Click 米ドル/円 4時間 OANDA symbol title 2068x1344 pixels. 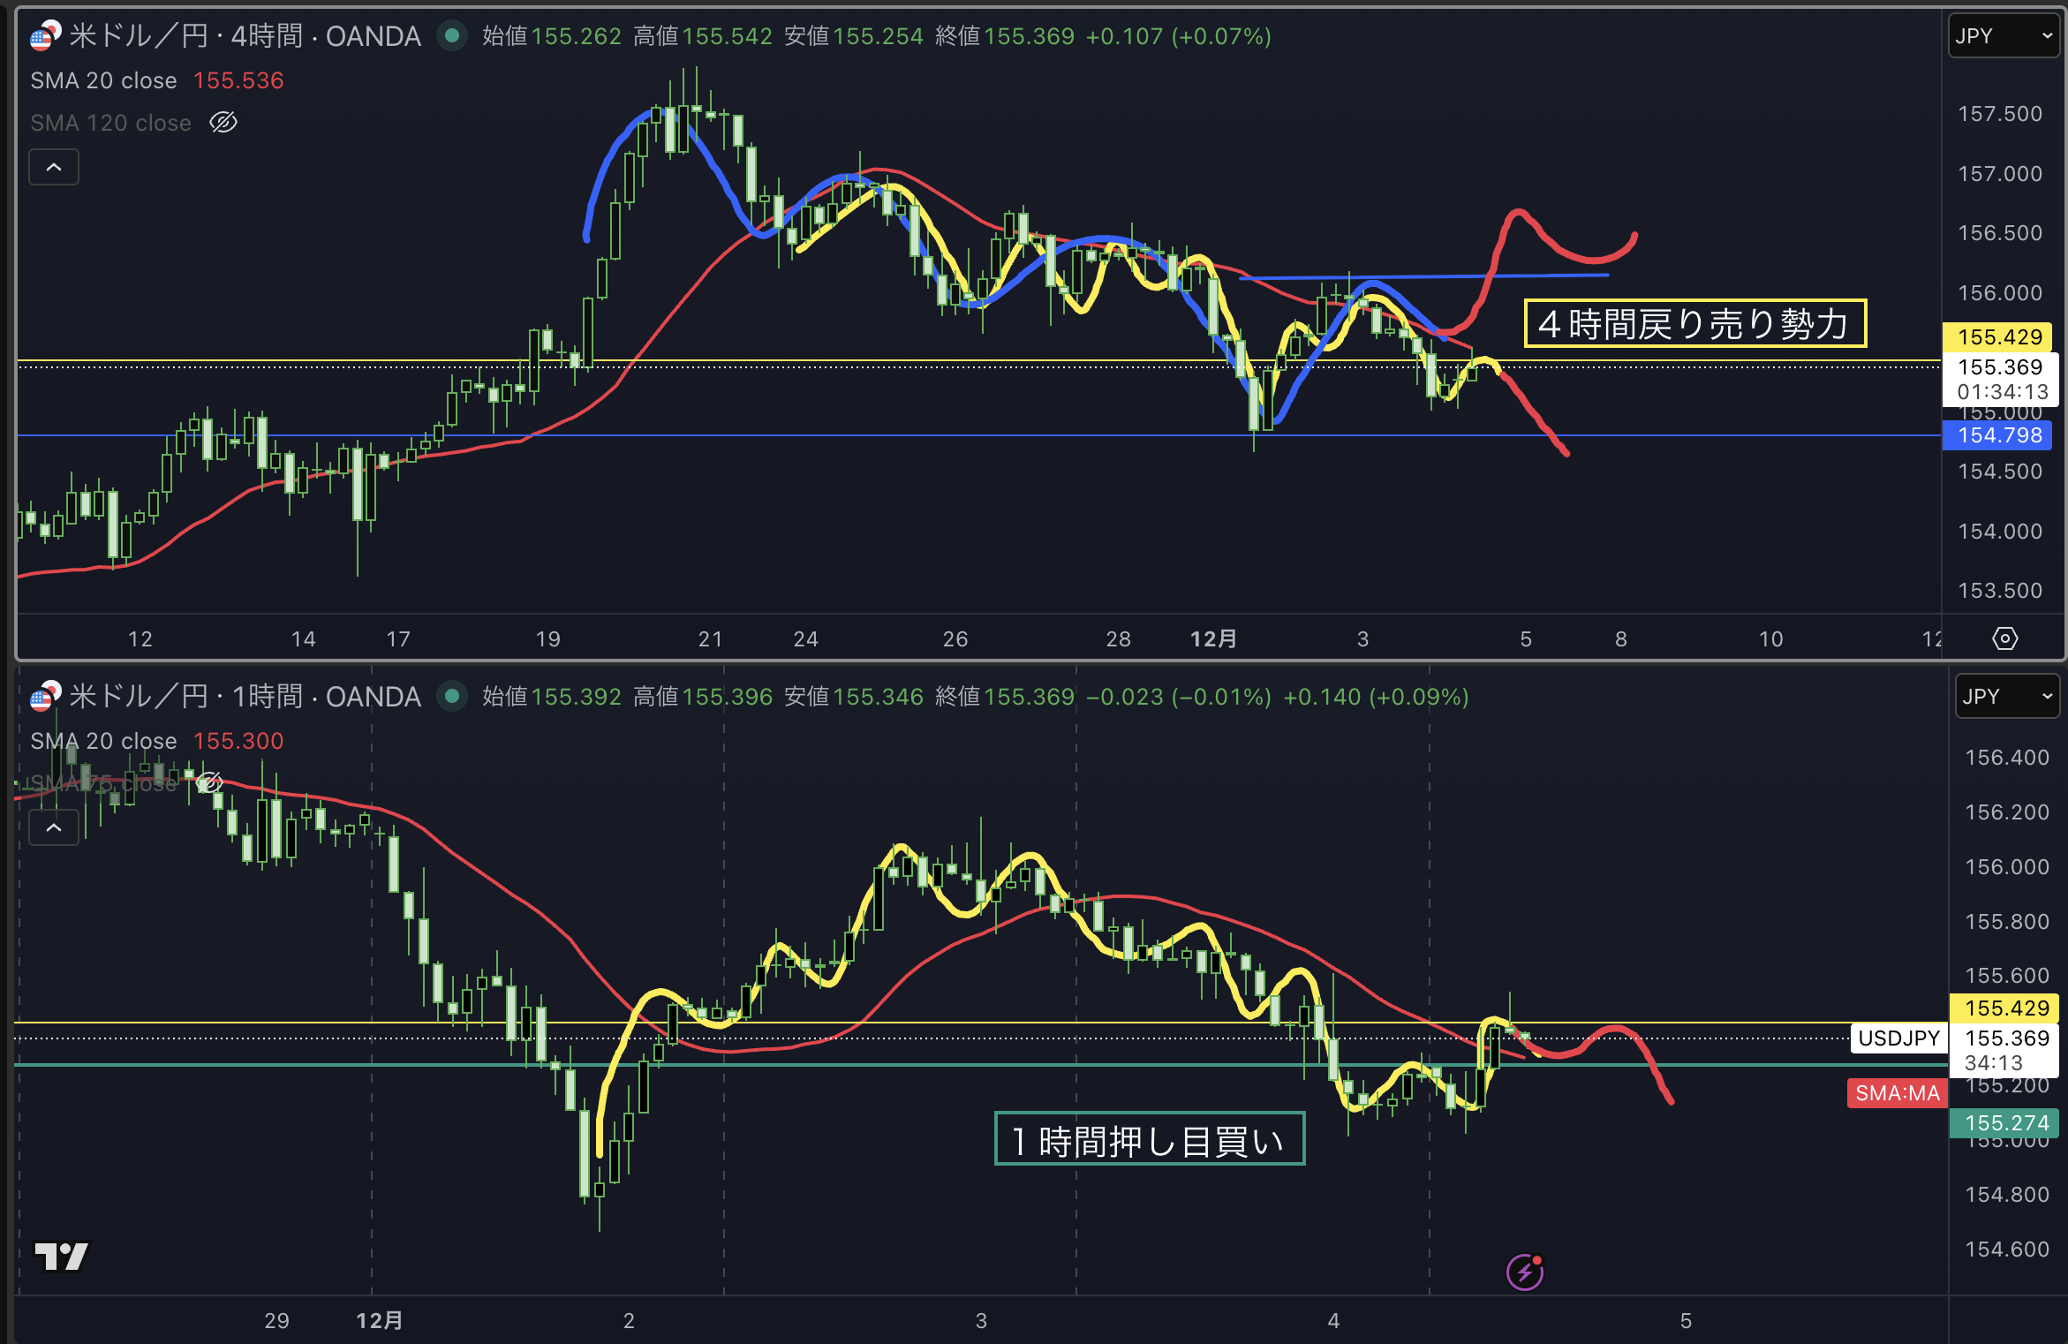[245, 36]
